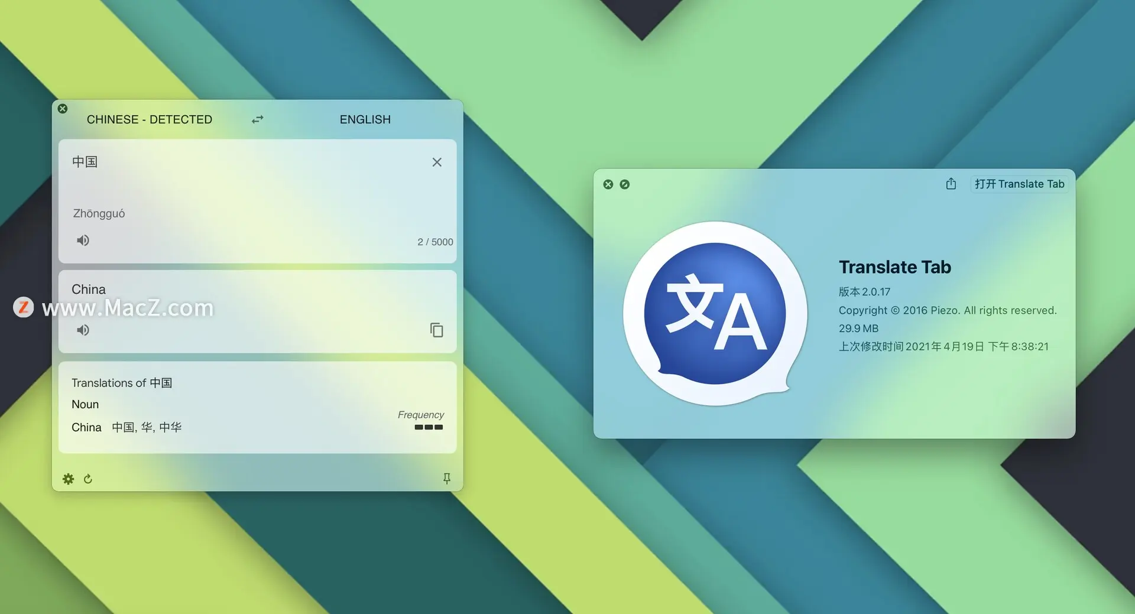The height and width of the screenshot is (614, 1135).
Task: Close the translate popup window
Action: (63, 109)
